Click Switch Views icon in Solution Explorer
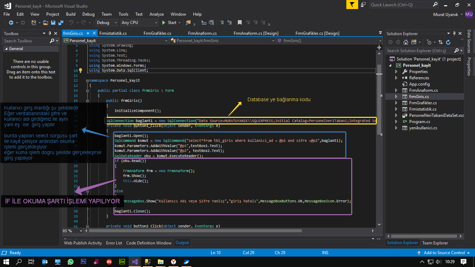This screenshot has width=475, height=267. tap(414, 42)
